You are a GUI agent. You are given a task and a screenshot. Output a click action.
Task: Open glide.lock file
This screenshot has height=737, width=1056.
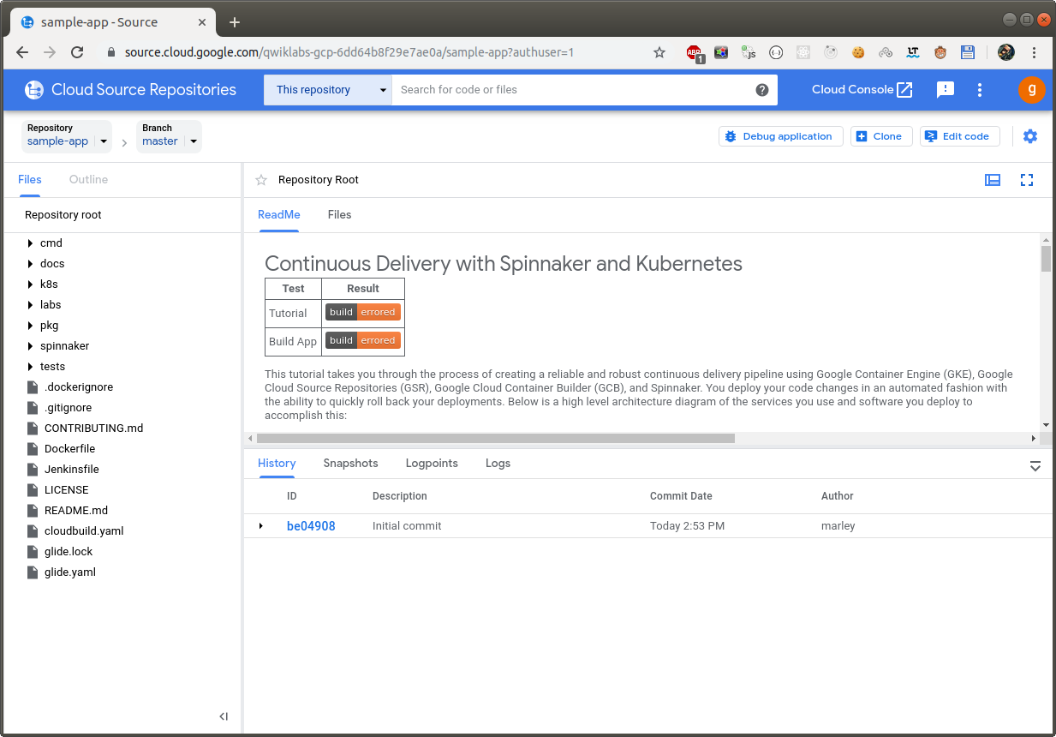(69, 552)
